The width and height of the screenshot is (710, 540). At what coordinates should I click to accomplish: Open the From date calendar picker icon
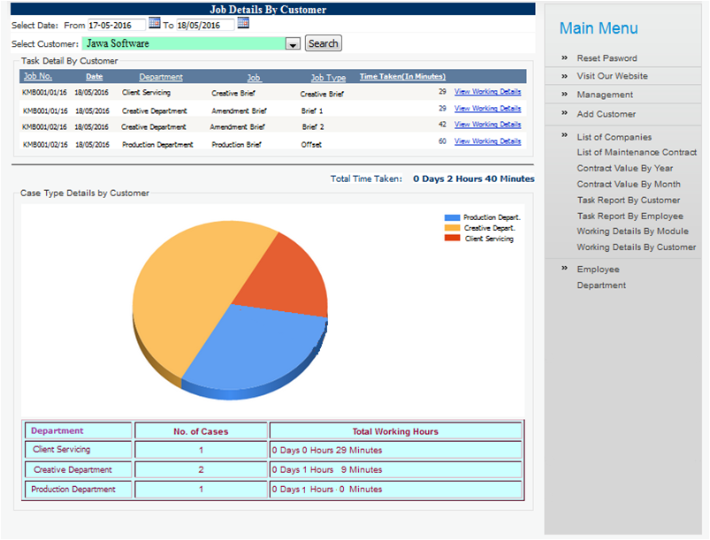(x=155, y=23)
